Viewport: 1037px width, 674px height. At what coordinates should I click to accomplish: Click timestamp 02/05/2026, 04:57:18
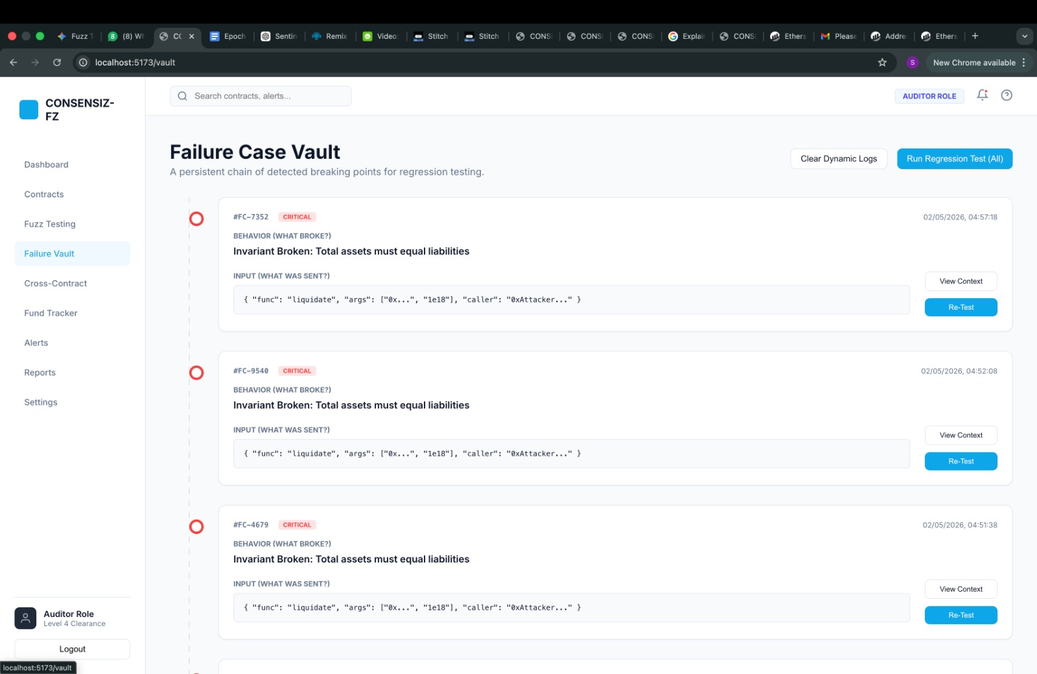(960, 217)
